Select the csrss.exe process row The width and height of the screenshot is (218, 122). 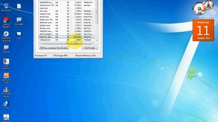click(x=67, y=8)
